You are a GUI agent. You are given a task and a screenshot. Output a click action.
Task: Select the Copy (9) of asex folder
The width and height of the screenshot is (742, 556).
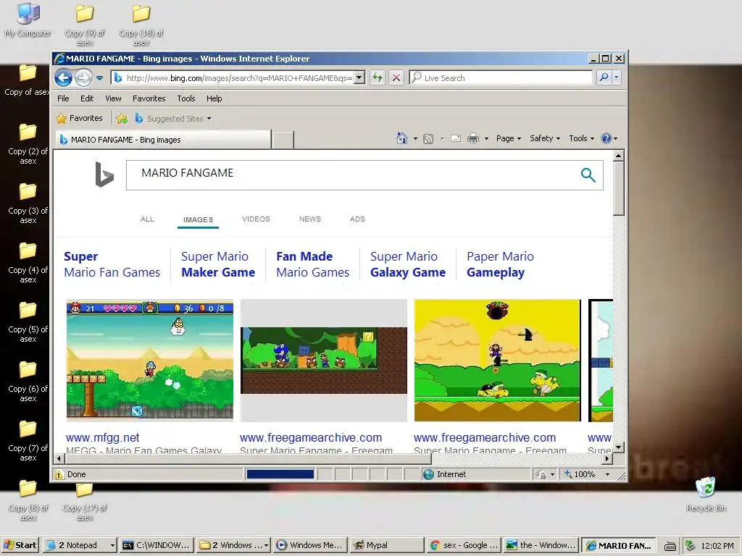click(85, 24)
